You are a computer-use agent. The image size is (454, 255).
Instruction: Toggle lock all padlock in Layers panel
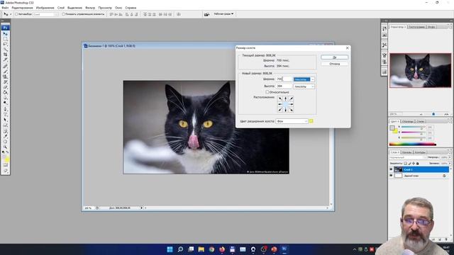[418, 164]
